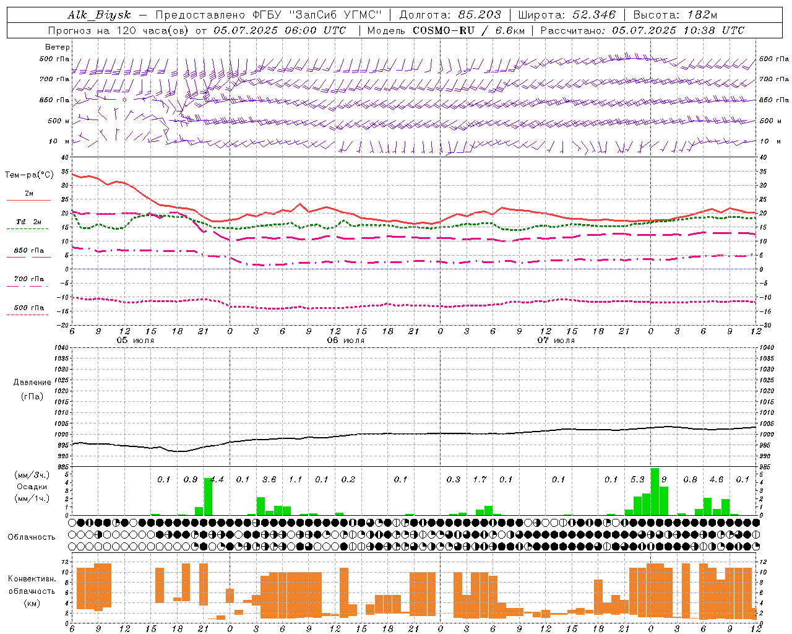Click the Ветер panel label
792x634 pixels.
(58, 47)
